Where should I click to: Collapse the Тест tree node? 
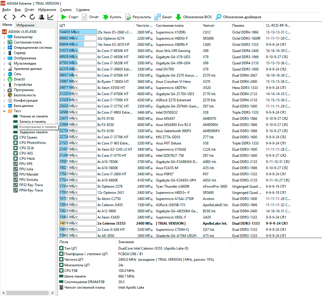4,111
